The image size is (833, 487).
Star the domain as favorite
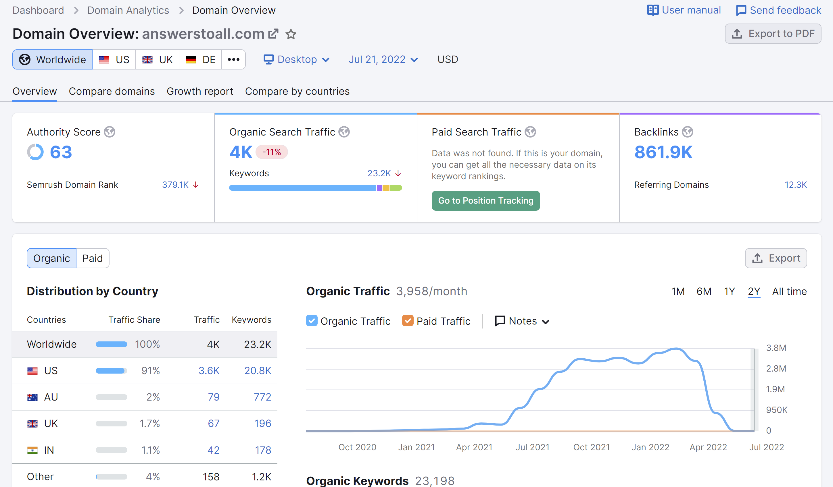[x=291, y=34]
